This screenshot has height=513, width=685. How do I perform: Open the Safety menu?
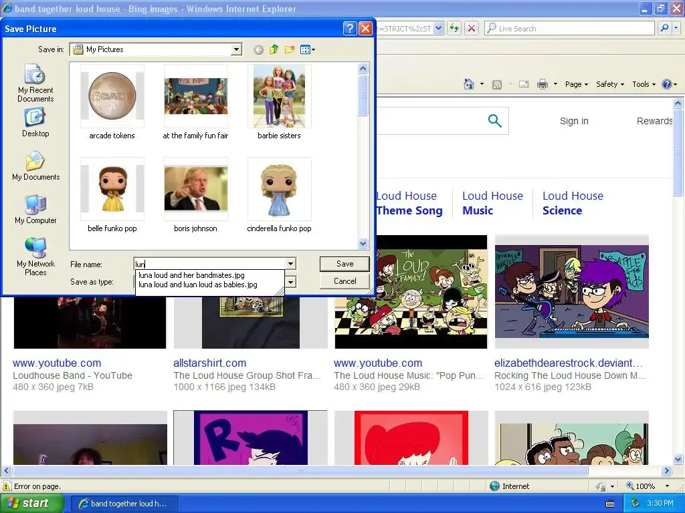(610, 84)
